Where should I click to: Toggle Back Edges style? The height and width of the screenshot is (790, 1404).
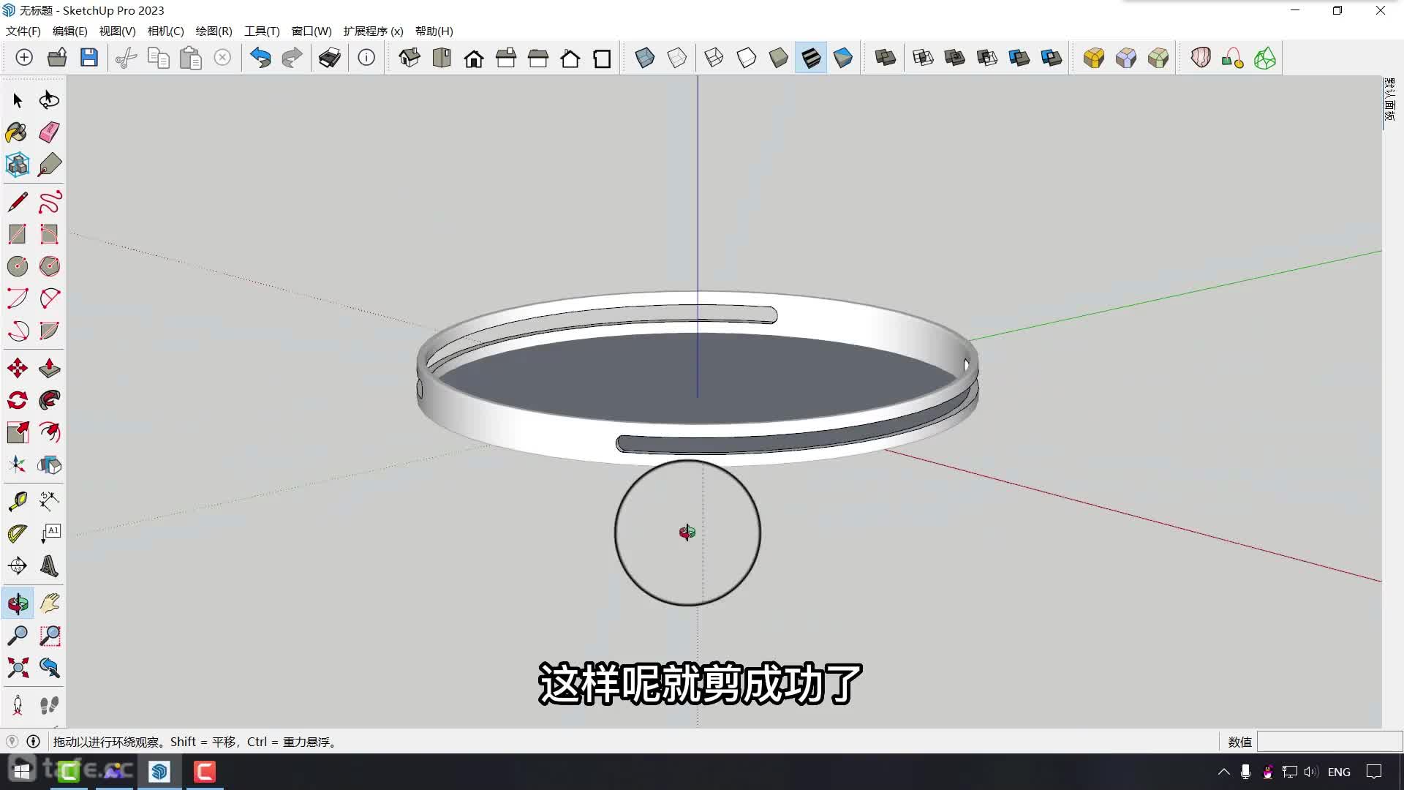coord(677,58)
